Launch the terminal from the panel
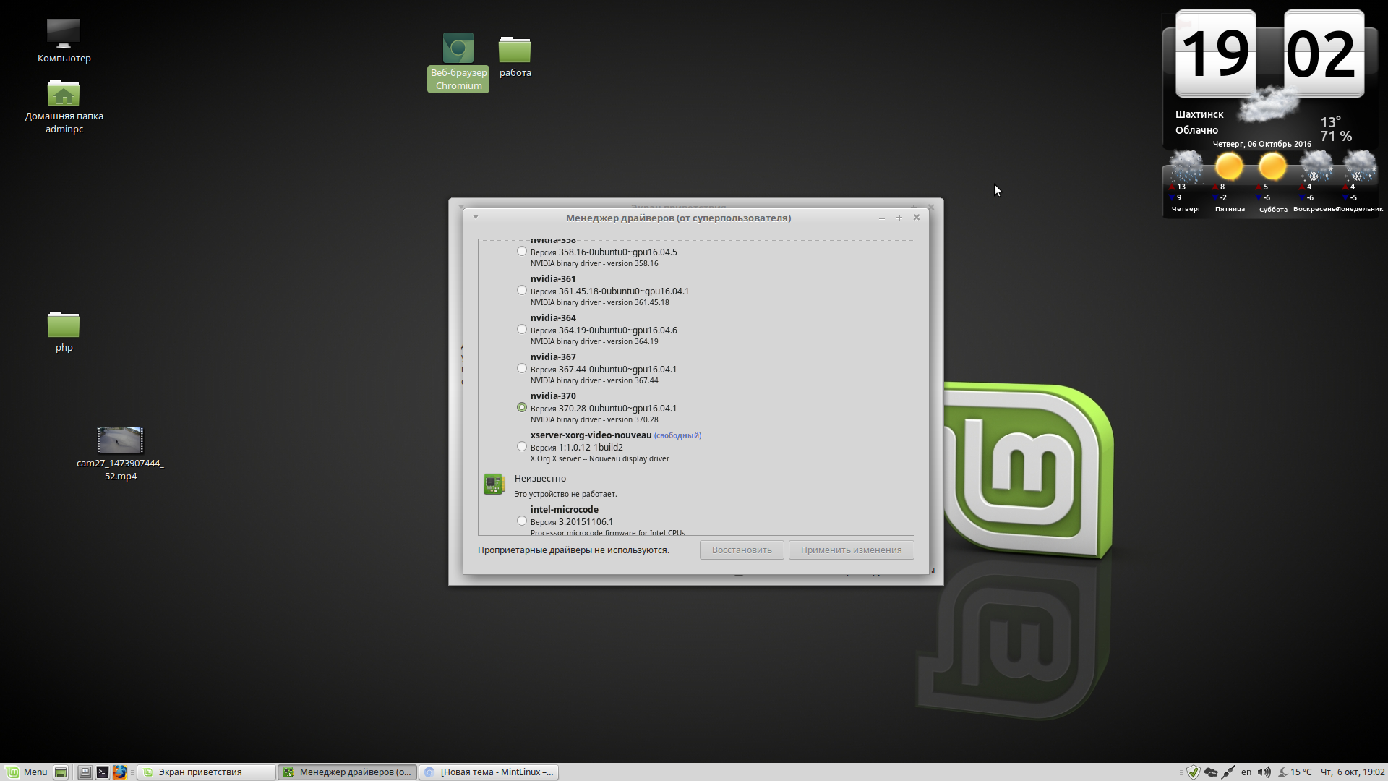This screenshot has height=781, width=1388. tap(103, 772)
